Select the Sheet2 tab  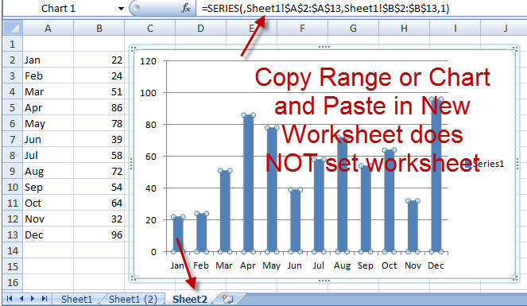point(190,299)
